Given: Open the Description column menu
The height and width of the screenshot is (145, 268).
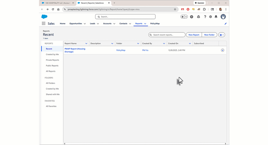Looking at the screenshot, I should point(112,44).
